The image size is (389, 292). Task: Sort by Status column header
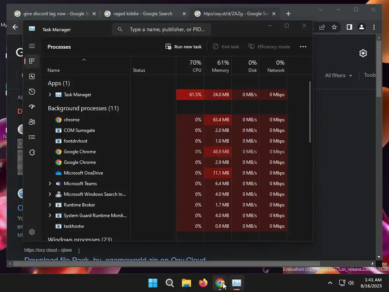pos(153,66)
